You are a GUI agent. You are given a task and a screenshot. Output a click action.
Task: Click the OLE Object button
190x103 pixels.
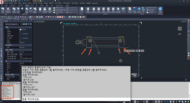(x=150, y=12)
